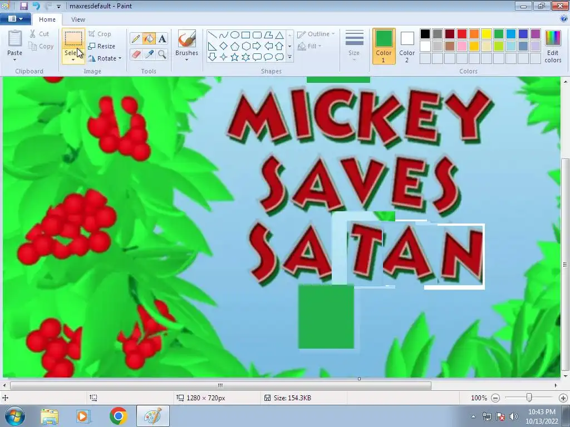Open the Outline dropdown
This screenshot has width=570, height=427.
[316, 34]
